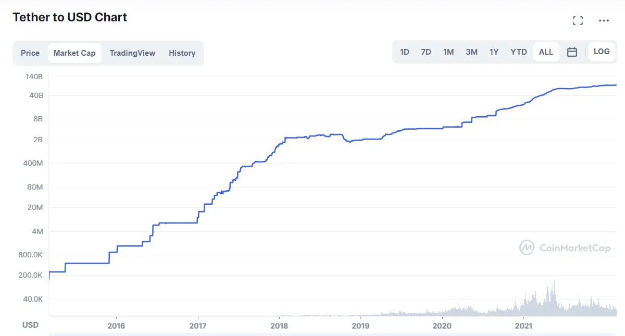Open fullscreen chart view icon

[578, 21]
